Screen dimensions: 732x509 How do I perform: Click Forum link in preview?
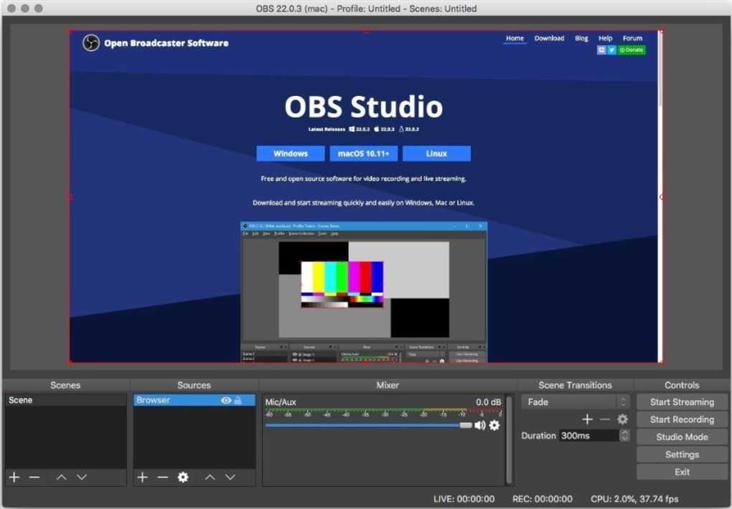coord(632,38)
